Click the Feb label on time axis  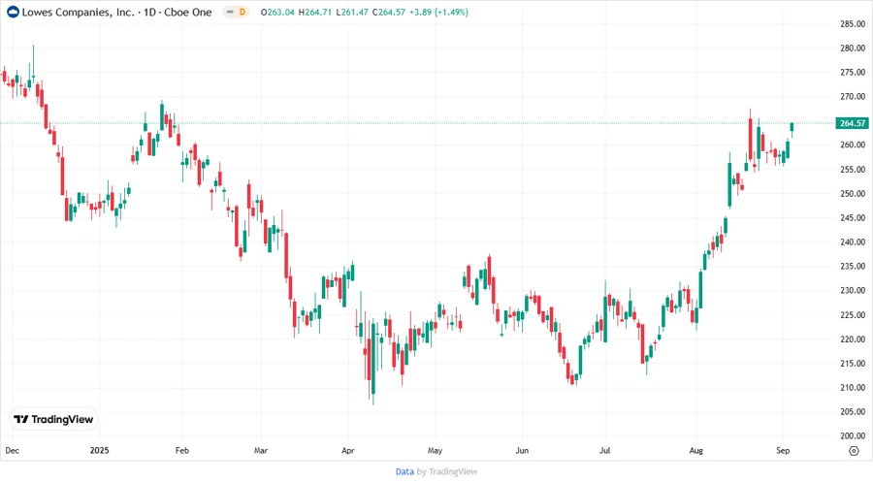click(x=182, y=450)
